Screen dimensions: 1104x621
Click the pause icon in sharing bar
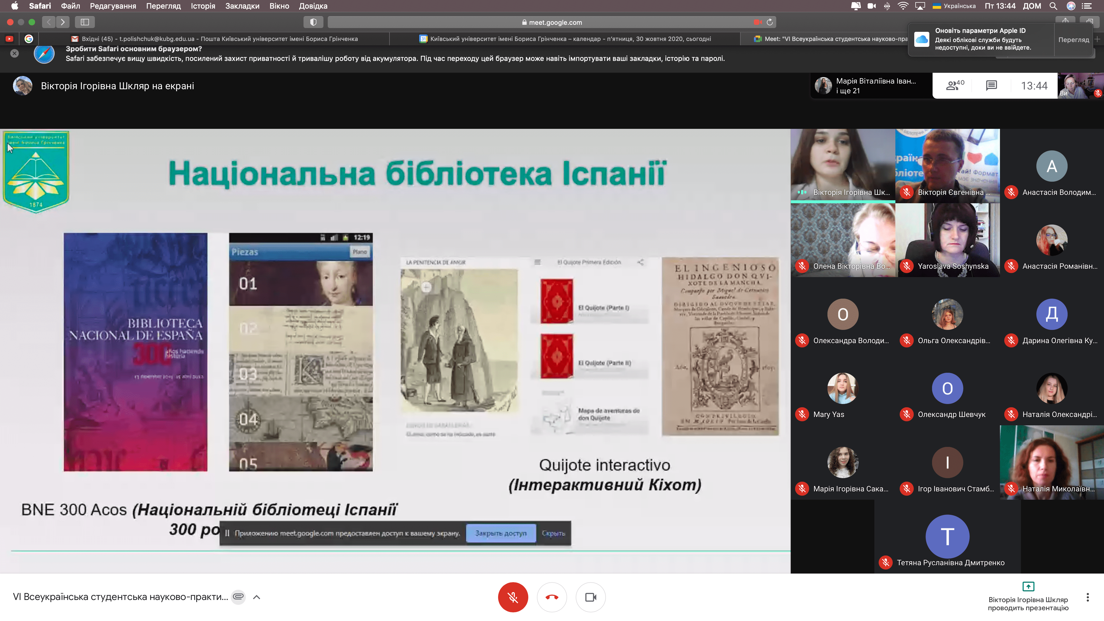tap(227, 533)
